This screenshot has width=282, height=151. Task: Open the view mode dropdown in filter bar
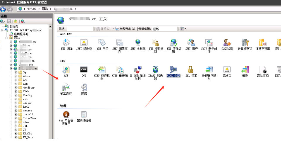click(183, 29)
